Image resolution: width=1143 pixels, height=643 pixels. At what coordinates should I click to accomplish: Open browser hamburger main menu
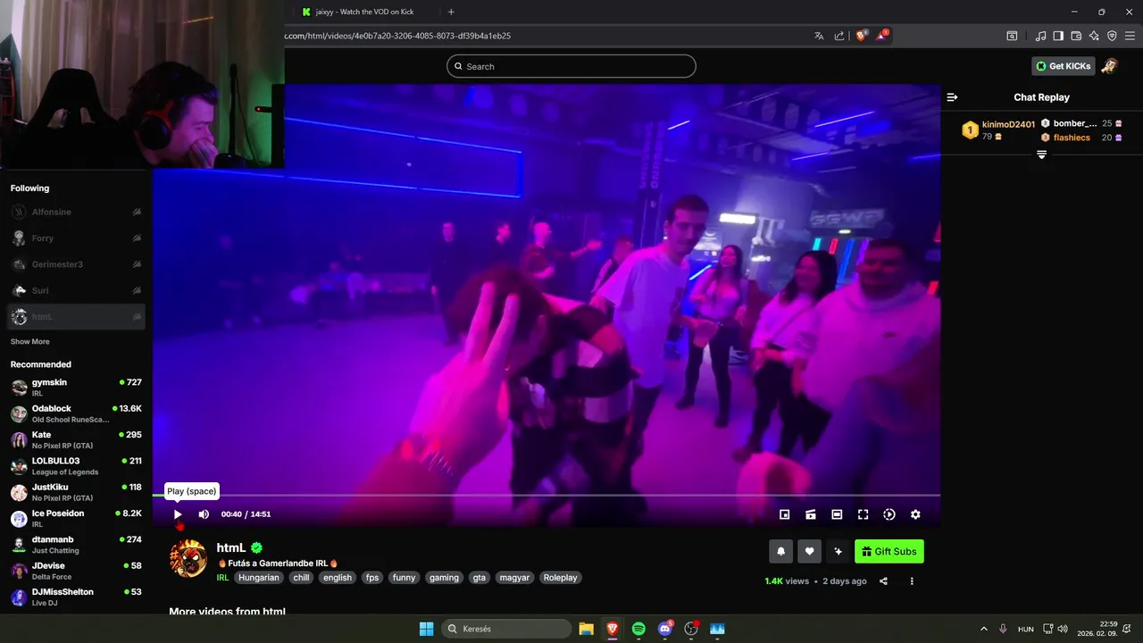(1130, 36)
